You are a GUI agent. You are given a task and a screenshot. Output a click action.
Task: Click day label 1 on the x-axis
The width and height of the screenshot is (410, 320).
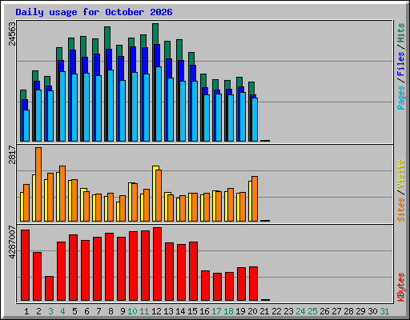26,311
